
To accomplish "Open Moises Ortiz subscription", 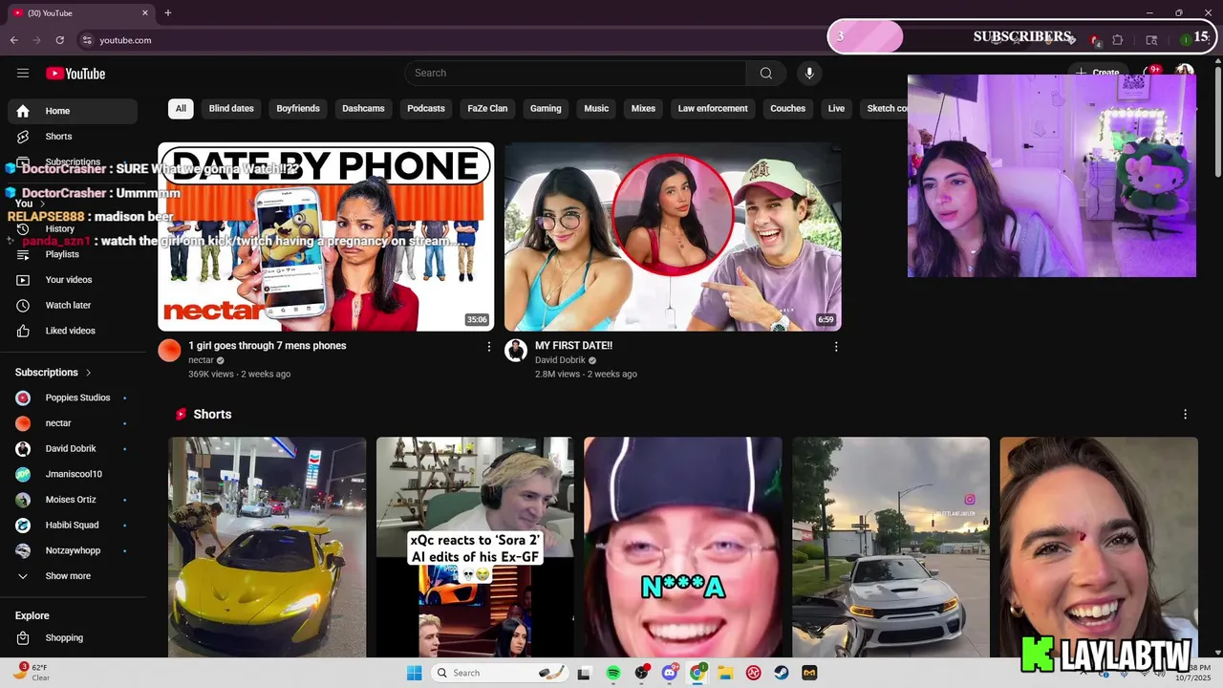I will [x=73, y=500].
